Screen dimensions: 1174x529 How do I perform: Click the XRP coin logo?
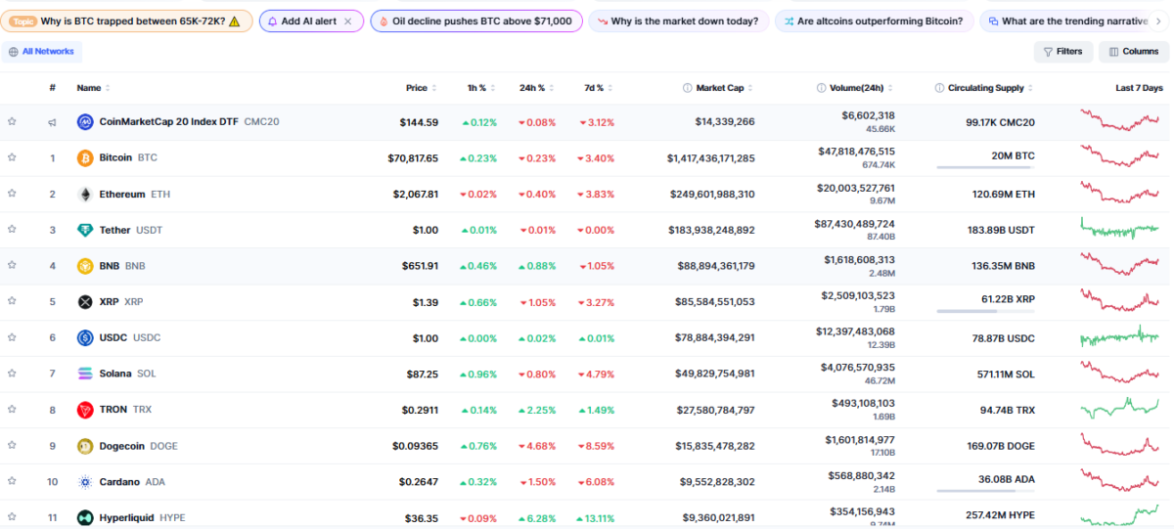click(85, 302)
